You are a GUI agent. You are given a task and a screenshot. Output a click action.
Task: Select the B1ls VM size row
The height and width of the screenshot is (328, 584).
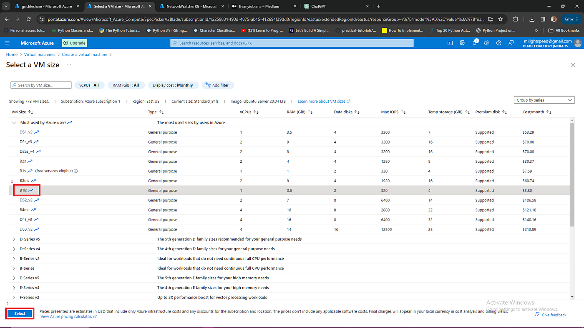tap(290, 190)
